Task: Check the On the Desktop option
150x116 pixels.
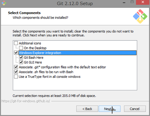Action: (x=21, y=48)
